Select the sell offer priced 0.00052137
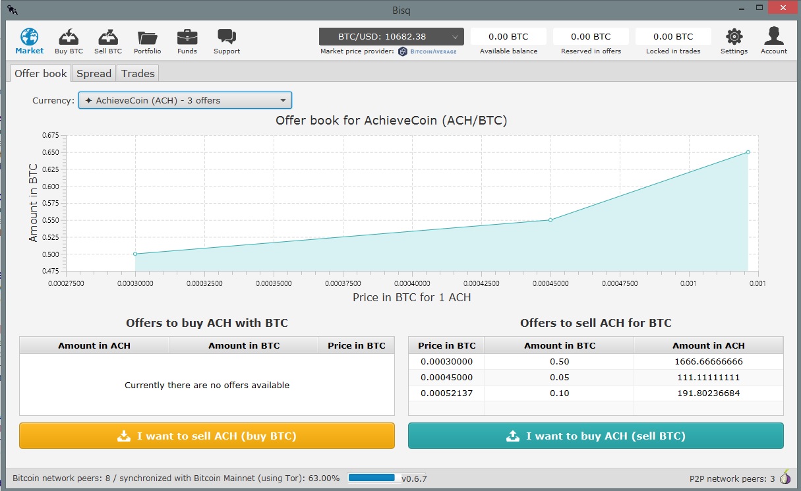 (x=596, y=393)
